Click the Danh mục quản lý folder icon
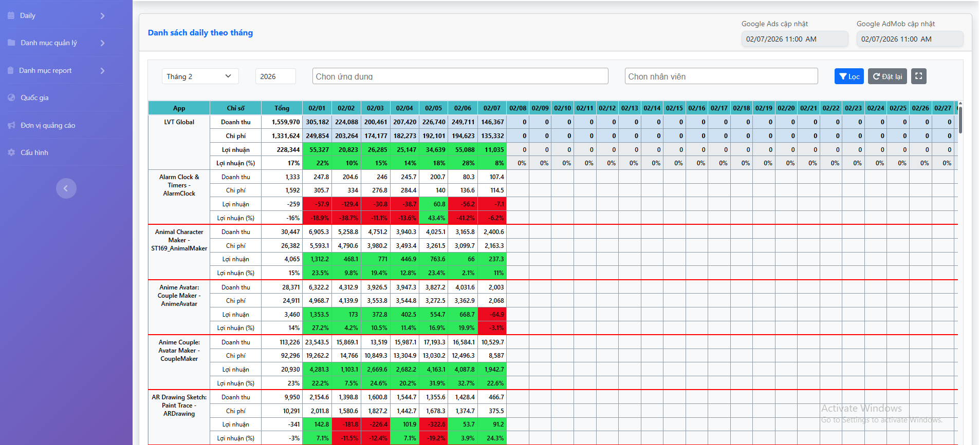The image size is (979, 445). coord(11,43)
